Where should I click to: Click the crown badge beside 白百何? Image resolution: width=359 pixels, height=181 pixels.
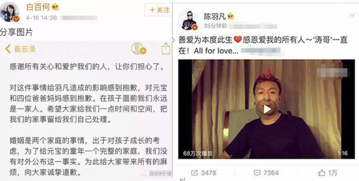click(x=55, y=7)
